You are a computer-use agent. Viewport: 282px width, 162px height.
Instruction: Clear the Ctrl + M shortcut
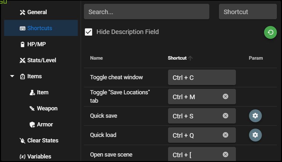click(225, 97)
